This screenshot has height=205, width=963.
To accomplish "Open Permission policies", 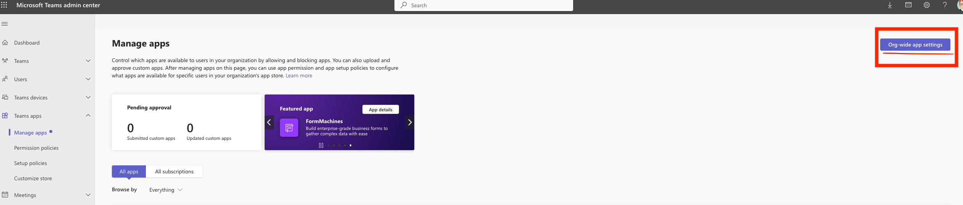I will tap(36, 148).
